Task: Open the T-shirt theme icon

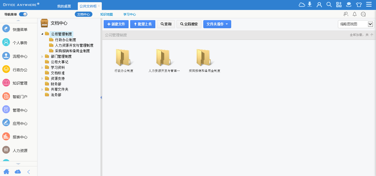Action: 359,4
